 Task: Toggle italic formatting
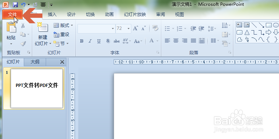(90, 41)
